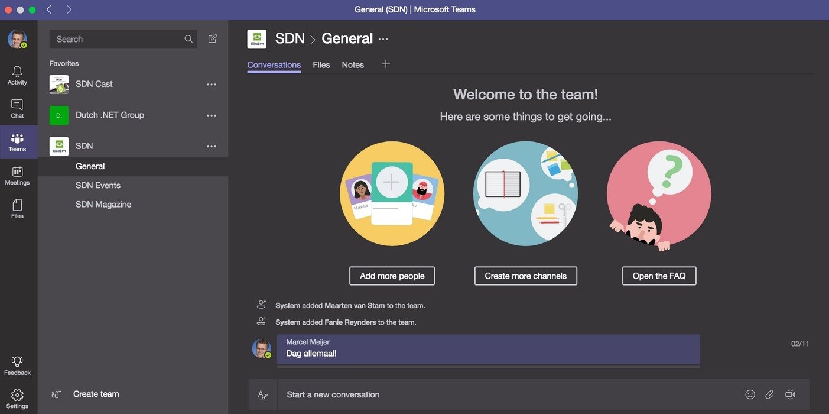Start a video meeting with camera icon
Image resolution: width=829 pixels, height=414 pixels.
[790, 394]
